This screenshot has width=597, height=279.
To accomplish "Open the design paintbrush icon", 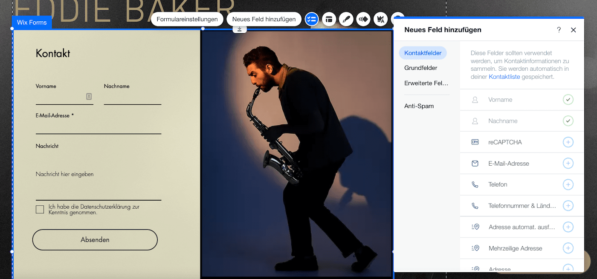I will click(346, 19).
